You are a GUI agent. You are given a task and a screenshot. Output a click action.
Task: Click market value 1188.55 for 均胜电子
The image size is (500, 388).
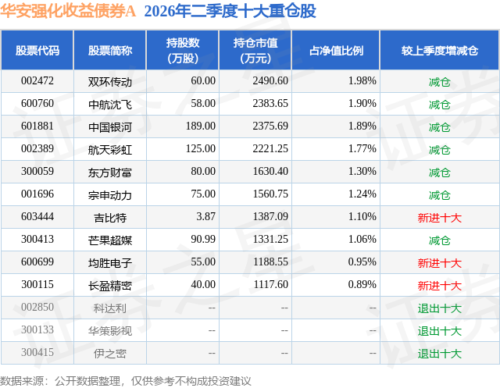point(271,262)
